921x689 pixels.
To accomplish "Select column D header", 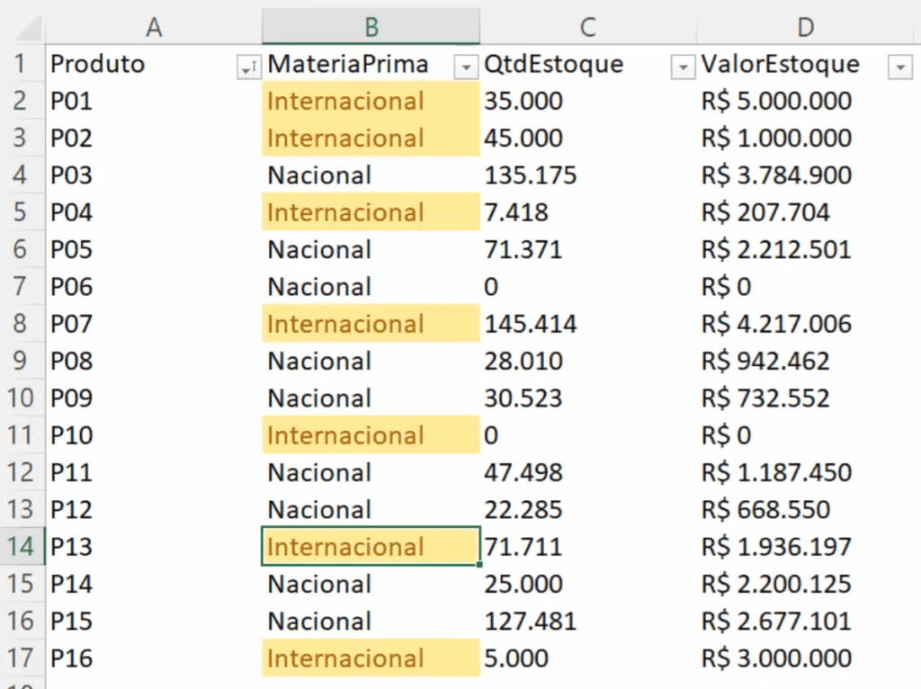I will (806, 26).
